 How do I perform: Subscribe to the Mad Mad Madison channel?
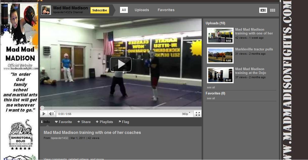coord(100,10)
